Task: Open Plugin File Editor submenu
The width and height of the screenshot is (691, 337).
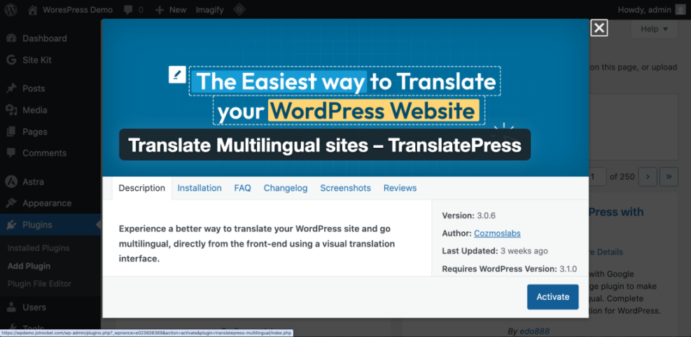Action: point(39,284)
